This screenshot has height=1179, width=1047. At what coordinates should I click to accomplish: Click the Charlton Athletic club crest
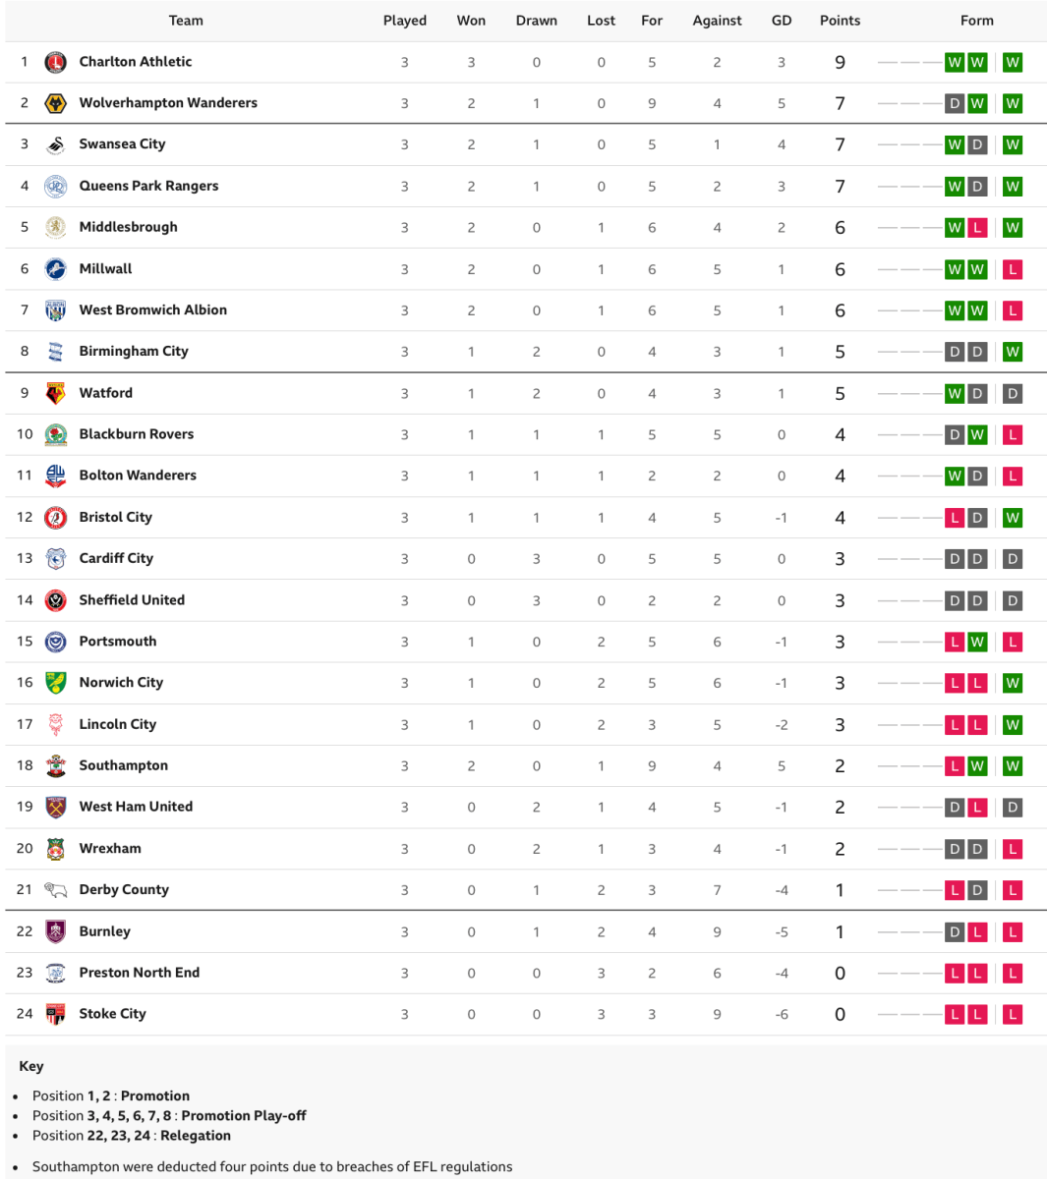pos(56,62)
